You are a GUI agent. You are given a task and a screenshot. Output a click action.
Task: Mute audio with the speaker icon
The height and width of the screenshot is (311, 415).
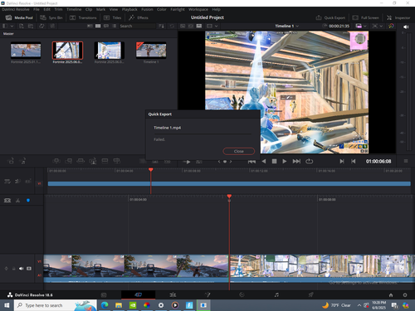[406, 27]
